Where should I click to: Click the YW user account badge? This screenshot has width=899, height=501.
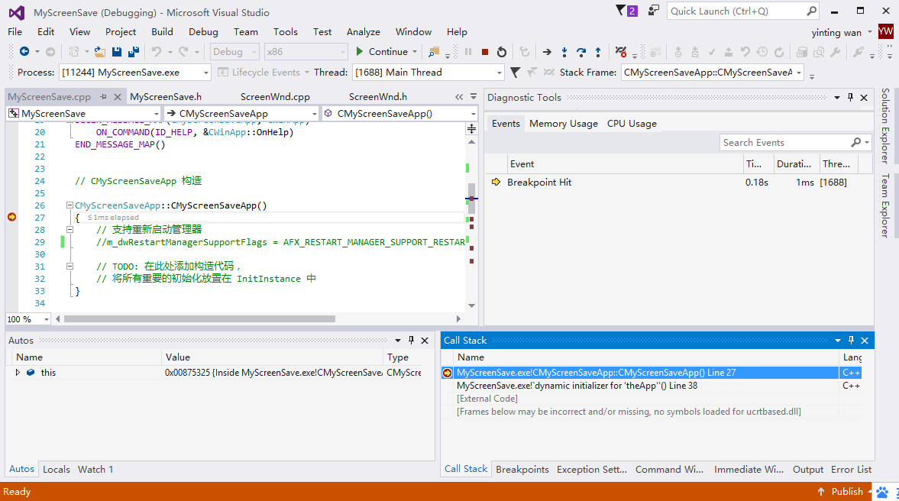pyautogui.click(x=886, y=31)
